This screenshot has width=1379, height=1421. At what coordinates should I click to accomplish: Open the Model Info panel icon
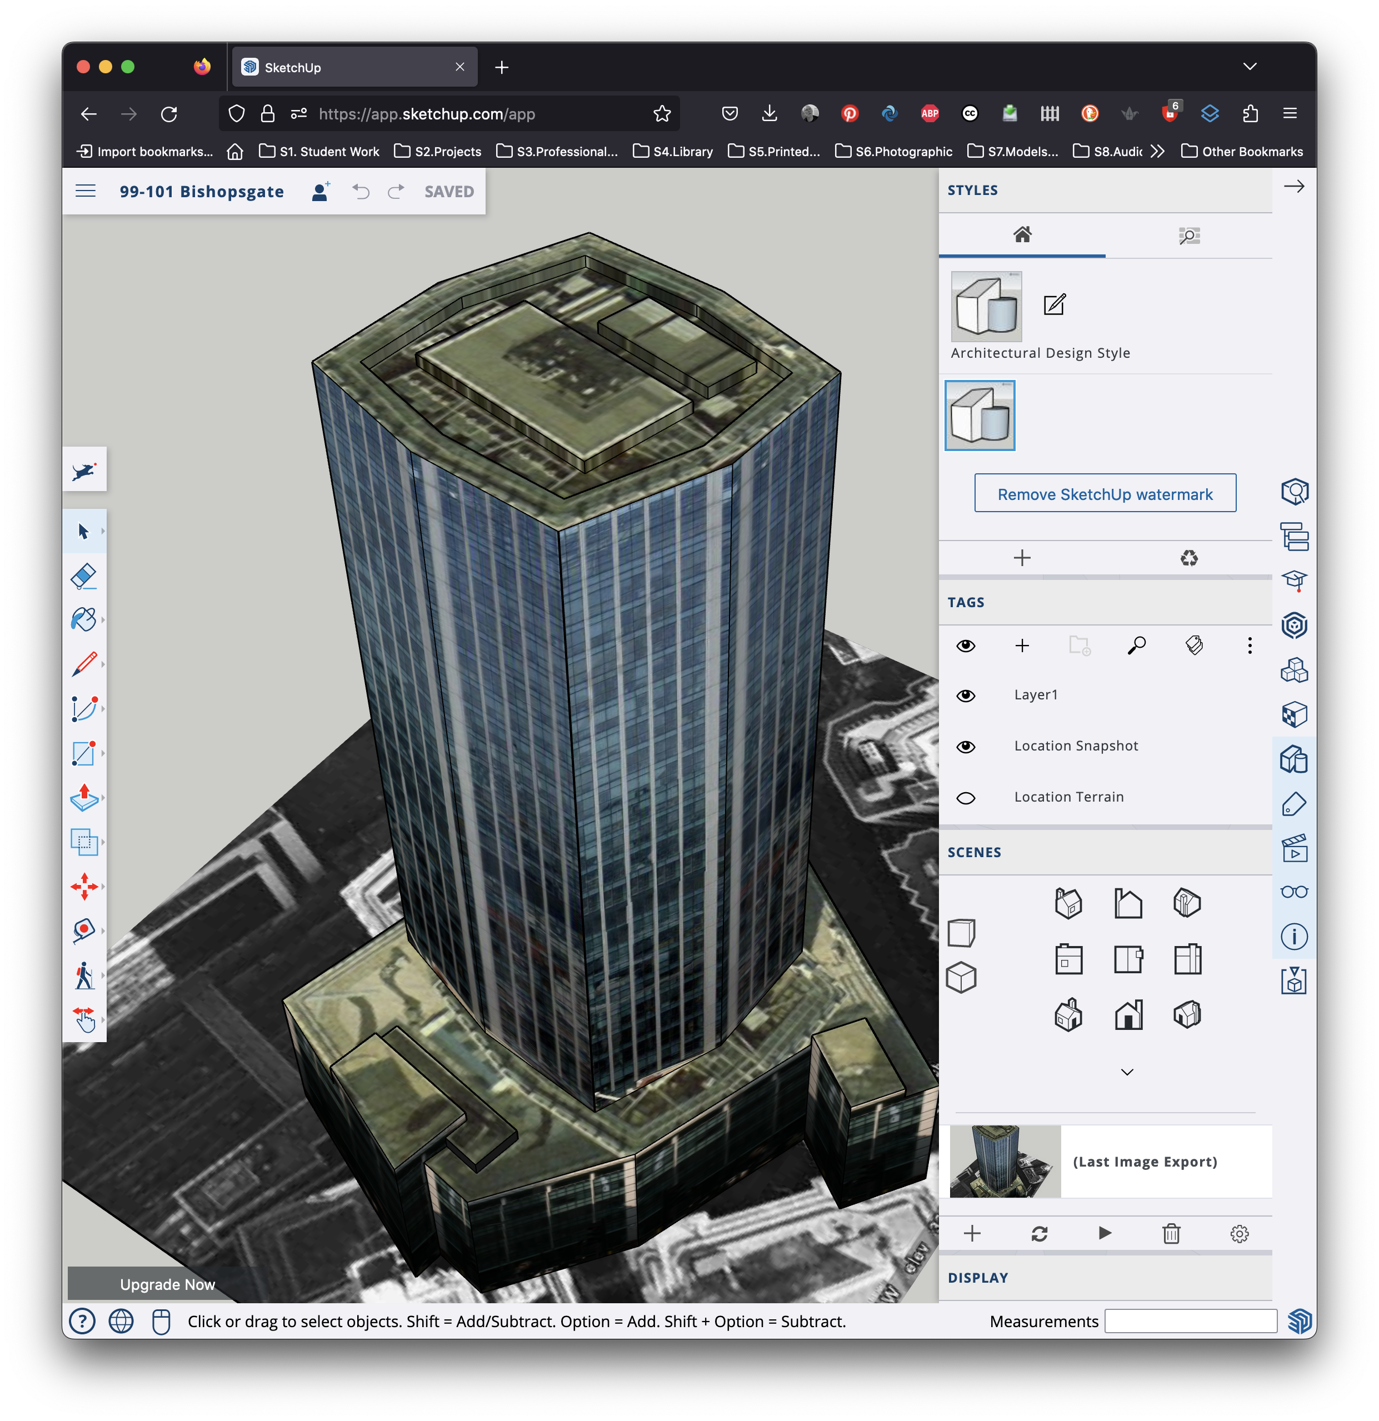point(1293,937)
